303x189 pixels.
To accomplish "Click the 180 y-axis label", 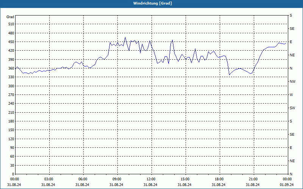I will click(x=11, y=121).
